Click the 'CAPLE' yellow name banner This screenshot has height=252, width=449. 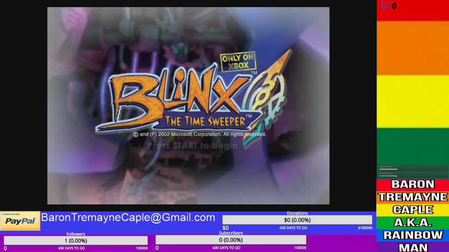click(413, 209)
